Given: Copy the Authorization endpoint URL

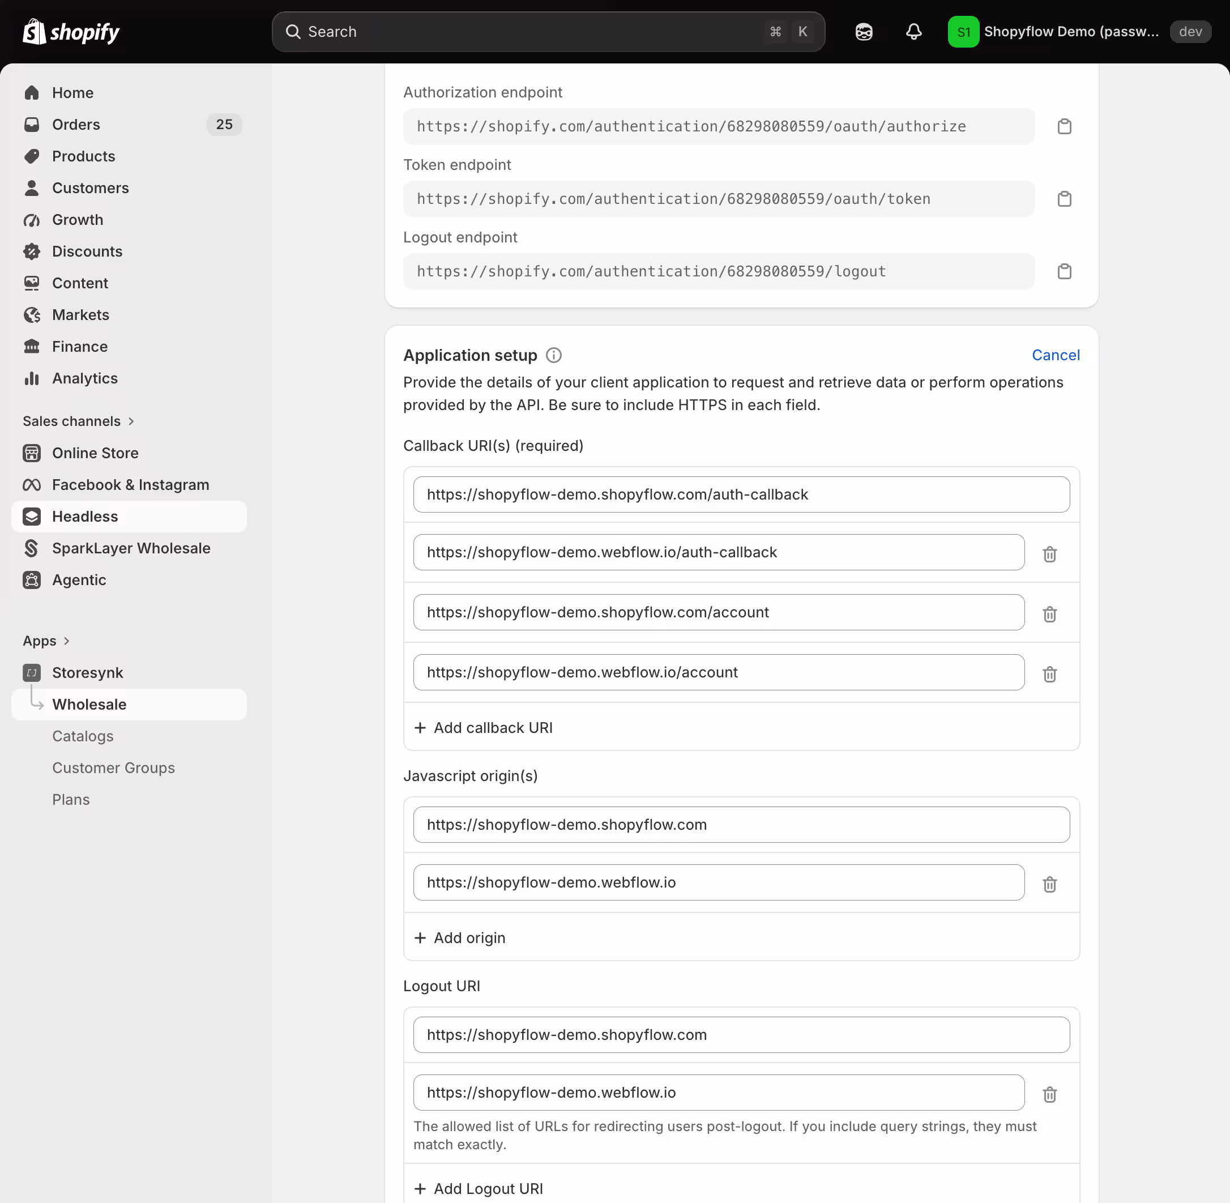Looking at the screenshot, I should tap(1065, 126).
